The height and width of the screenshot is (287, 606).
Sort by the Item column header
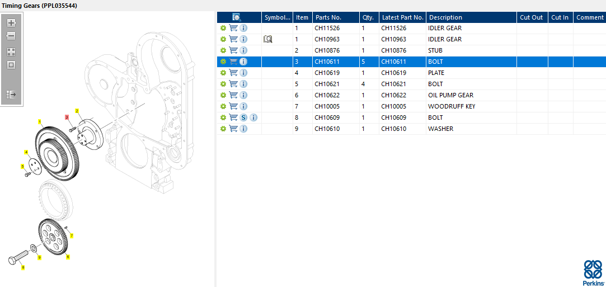[303, 17]
